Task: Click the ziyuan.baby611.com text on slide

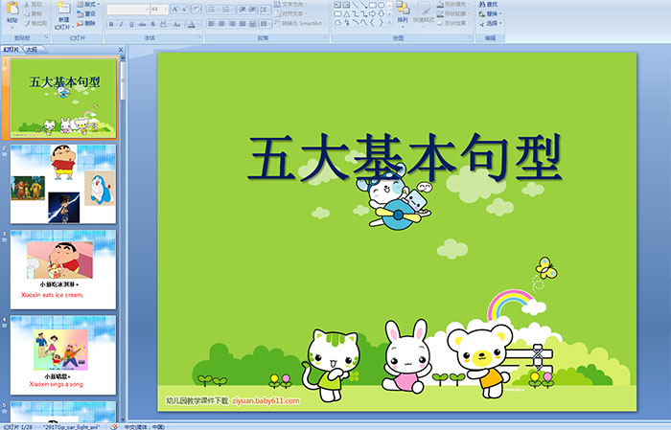Action: coord(266,400)
